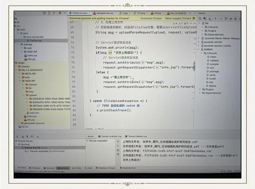Select the Server tab in Services
This screenshot has height=189, width=255.
point(91,136)
